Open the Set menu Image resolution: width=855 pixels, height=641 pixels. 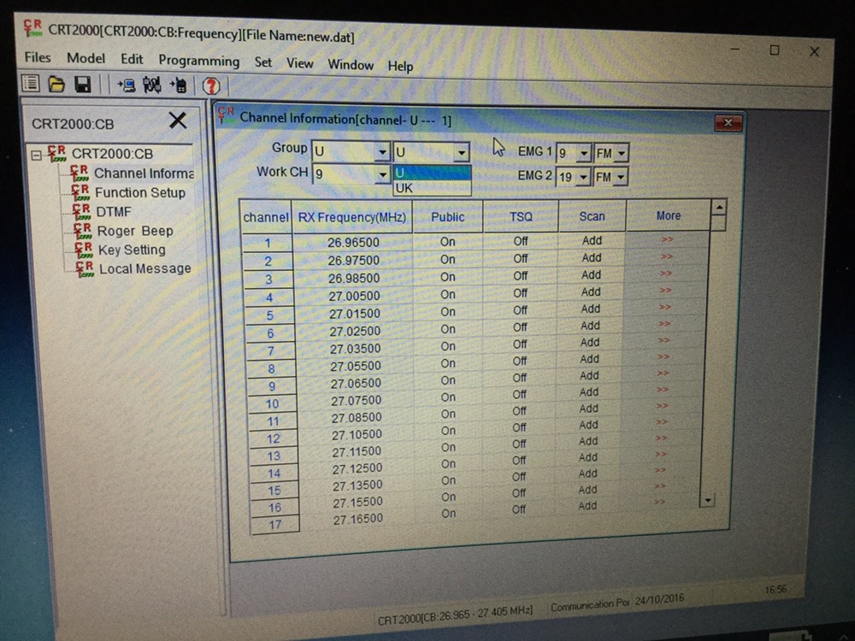pos(262,62)
